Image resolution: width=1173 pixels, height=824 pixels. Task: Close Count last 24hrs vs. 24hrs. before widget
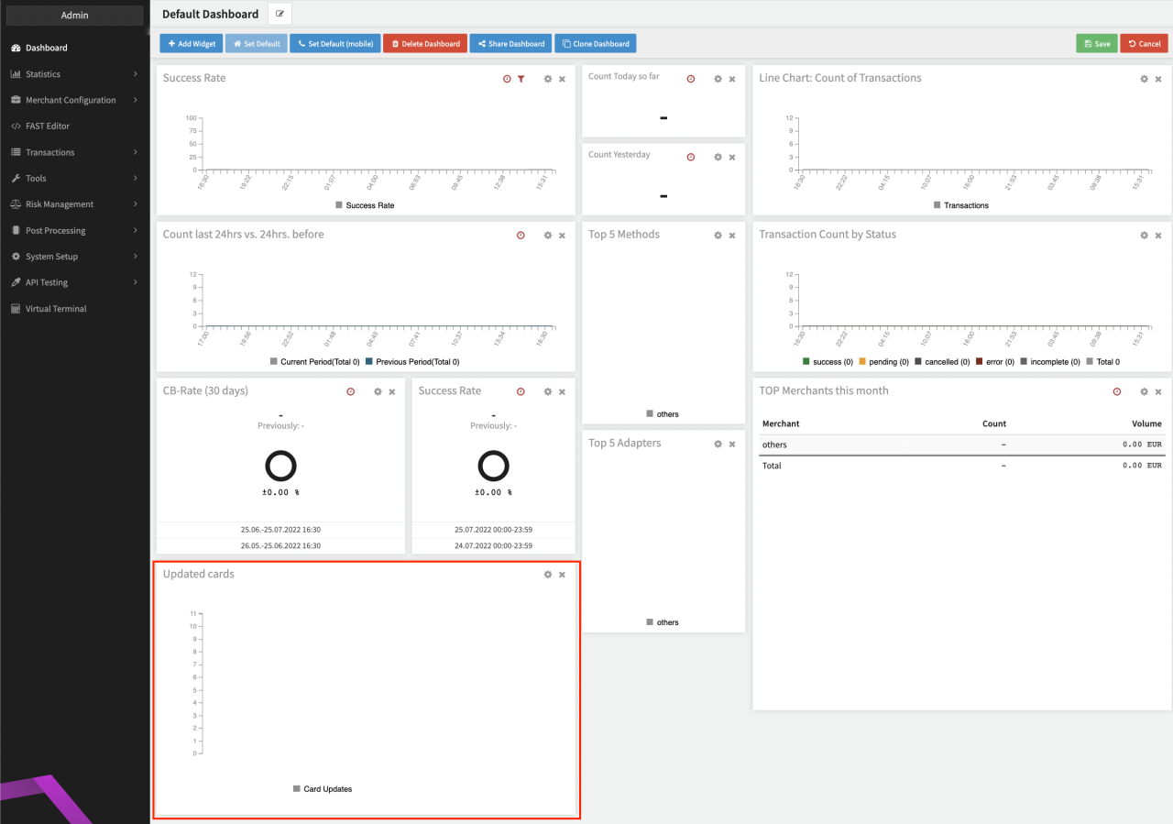coord(563,236)
